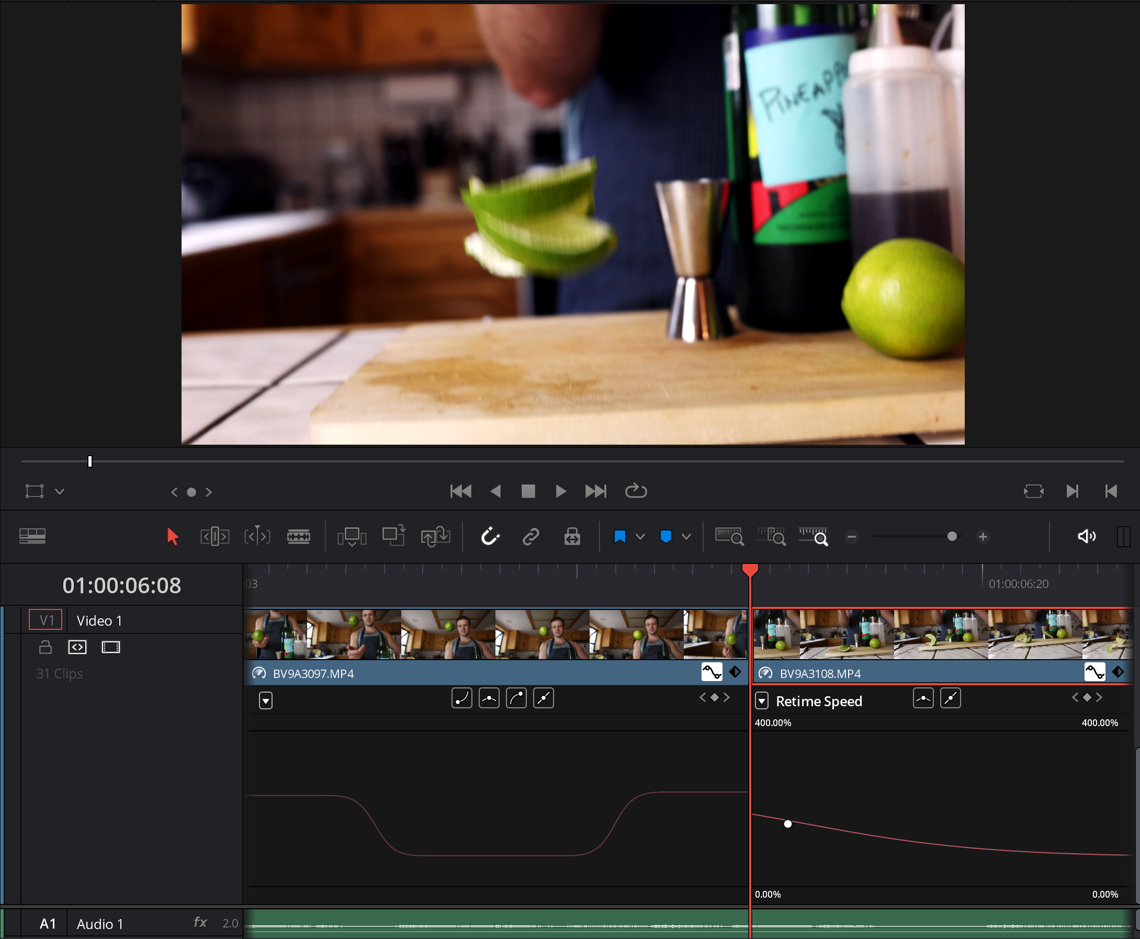Screen dimensions: 1140x939
Task: Toggle Loop playback button
Action: tap(636, 491)
